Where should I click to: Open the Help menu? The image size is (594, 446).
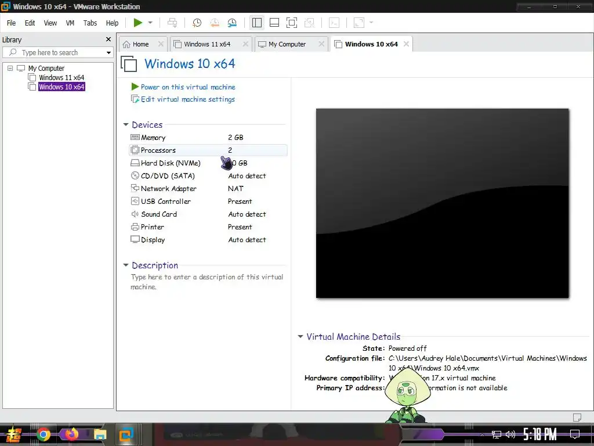point(112,23)
